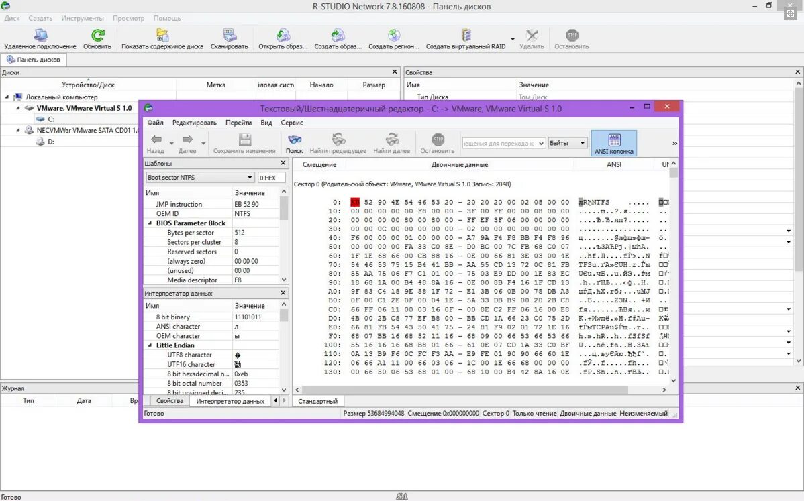The image size is (804, 501).
Task: Click the Метка column header in Диски
Action: [216, 85]
